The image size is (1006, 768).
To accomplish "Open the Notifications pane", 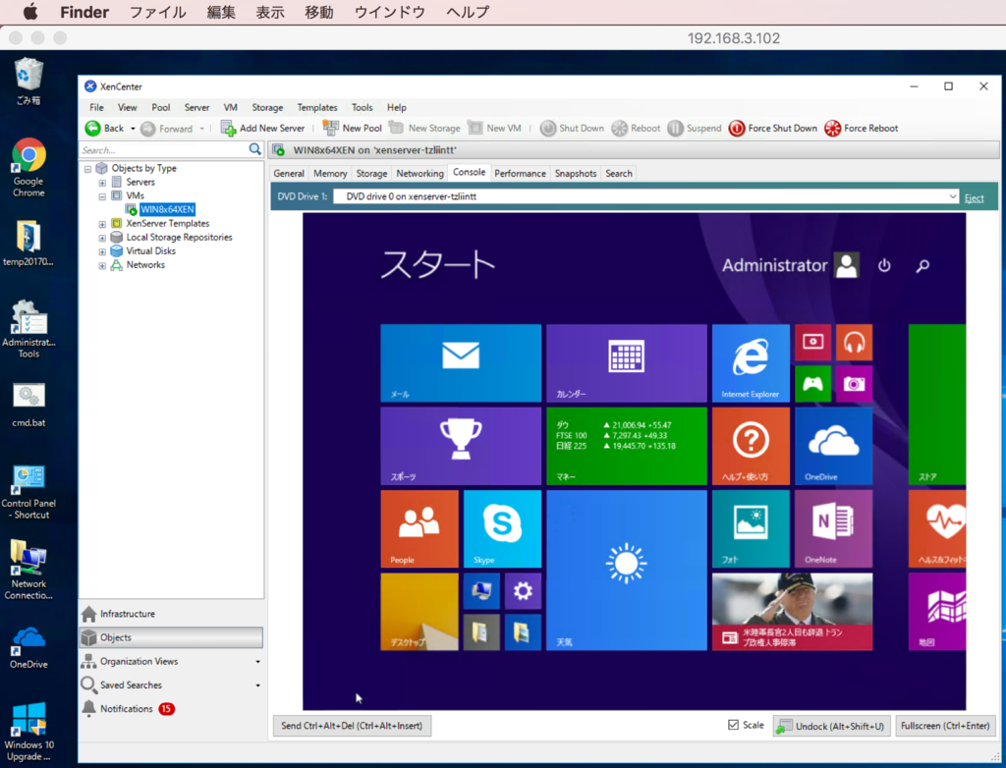I will (x=171, y=708).
